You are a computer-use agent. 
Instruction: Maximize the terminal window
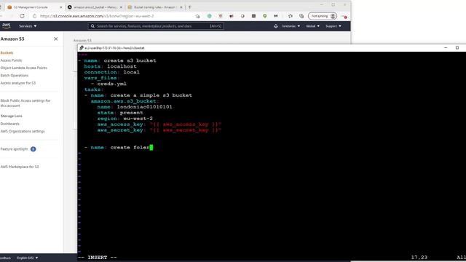coord(457,48)
